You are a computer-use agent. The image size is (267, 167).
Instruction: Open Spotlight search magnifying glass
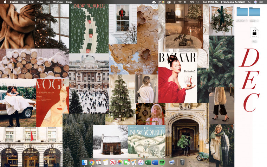pyautogui.click(x=250, y=2)
